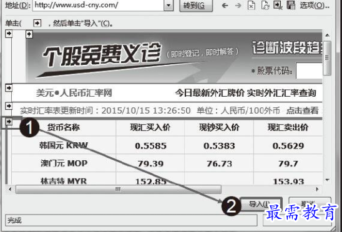
Task: Hide table selection icons button
Action: point(278,5)
